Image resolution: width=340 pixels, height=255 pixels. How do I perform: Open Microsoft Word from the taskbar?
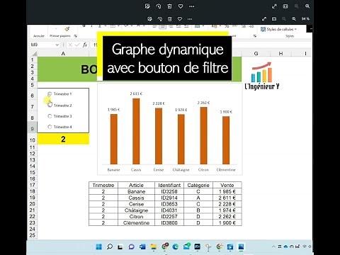pos(142,247)
